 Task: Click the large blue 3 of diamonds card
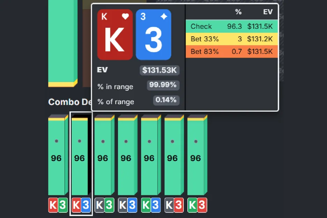point(153,35)
